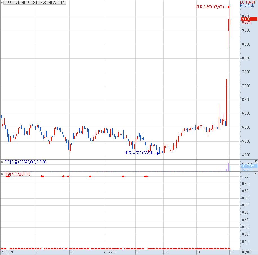Screen dimensions: 258x255
Task: Click the square icon beside 매직시그널 label
Action: [2, 174]
